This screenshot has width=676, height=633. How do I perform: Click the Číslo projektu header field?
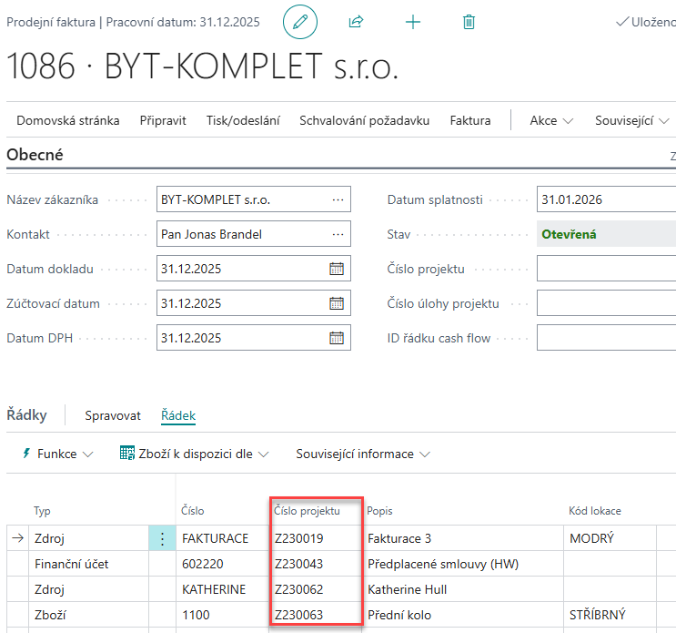pyautogui.click(x=606, y=269)
